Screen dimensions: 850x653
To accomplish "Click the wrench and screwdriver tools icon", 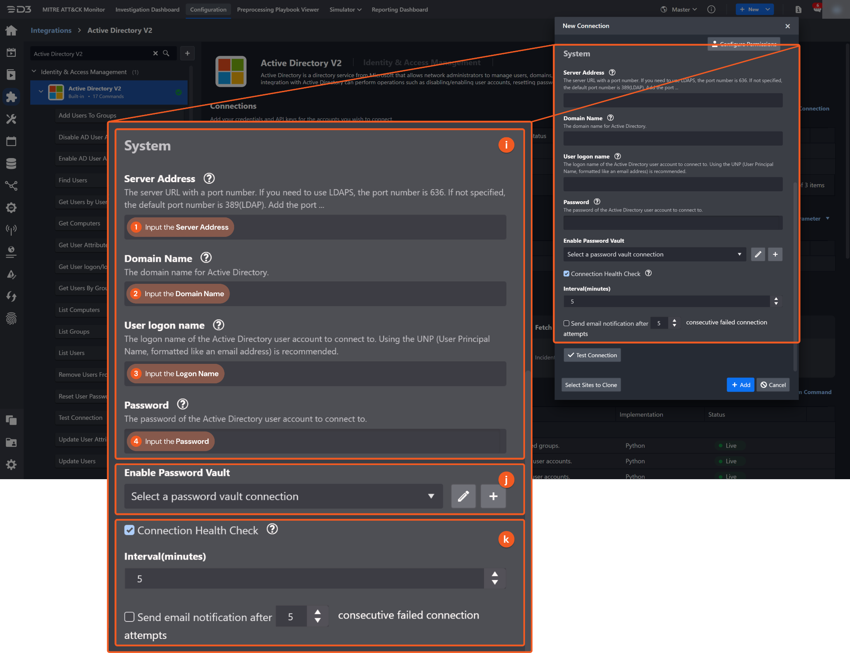I will click(11, 119).
